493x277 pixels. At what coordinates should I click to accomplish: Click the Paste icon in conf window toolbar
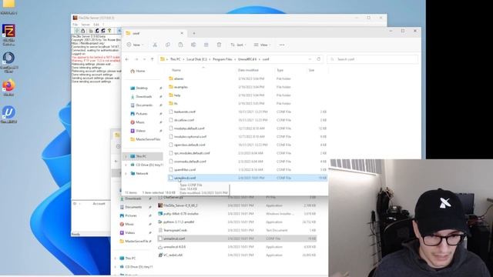point(180,45)
